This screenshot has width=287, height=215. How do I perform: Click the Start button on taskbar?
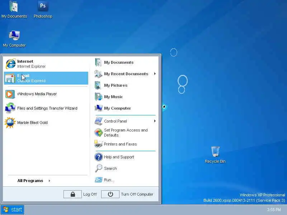point(13,210)
